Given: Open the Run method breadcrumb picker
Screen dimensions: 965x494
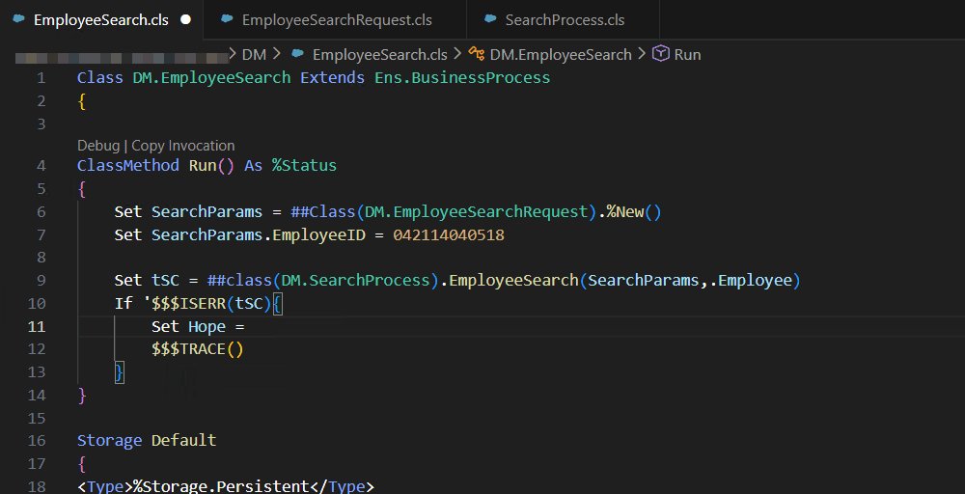Looking at the screenshot, I should click(x=687, y=55).
